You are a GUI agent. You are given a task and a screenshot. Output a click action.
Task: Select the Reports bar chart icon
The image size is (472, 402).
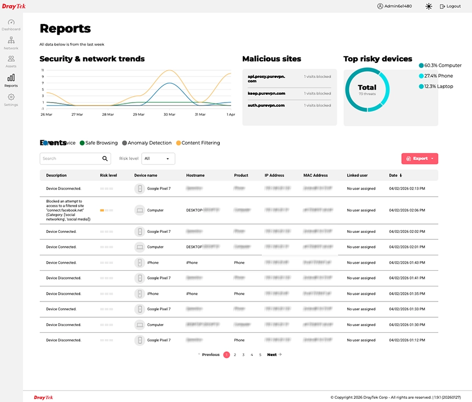pyautogui.click(x=11, y=78)
